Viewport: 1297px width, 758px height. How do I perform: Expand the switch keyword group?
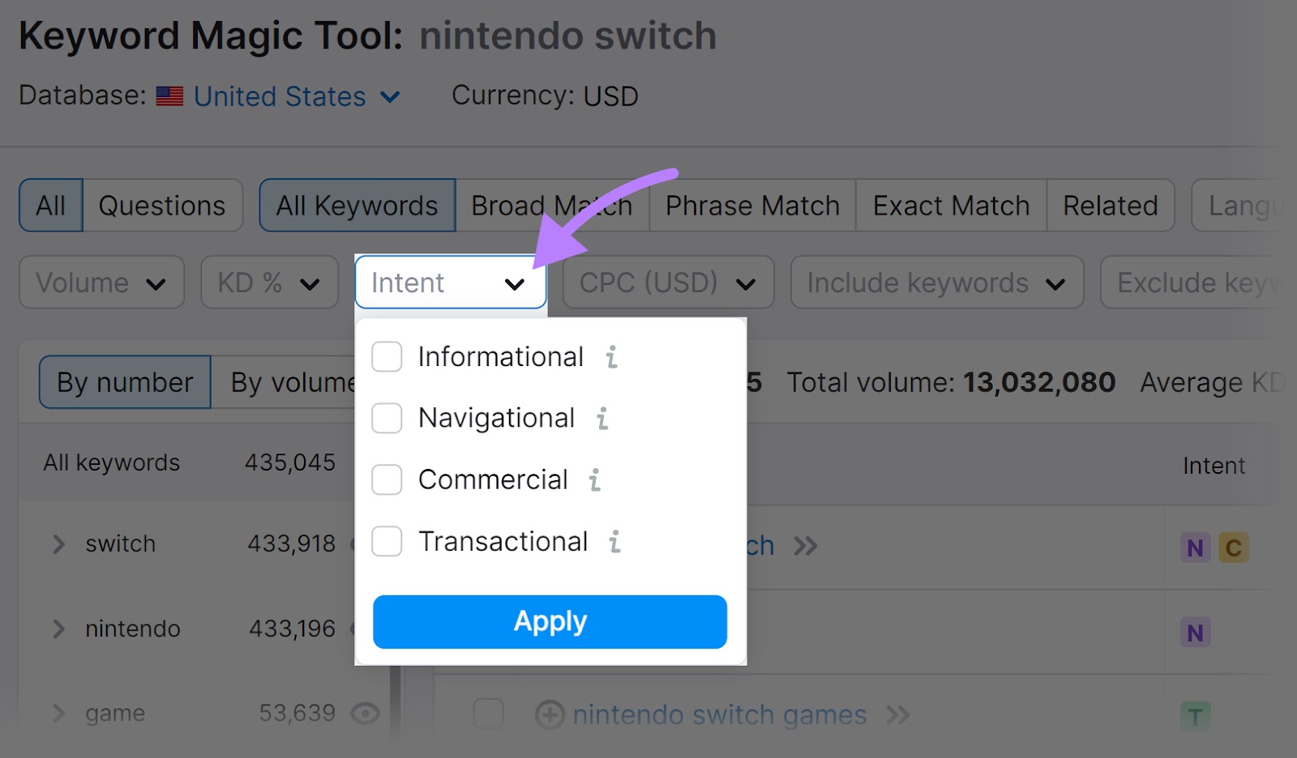click(58, 544)
